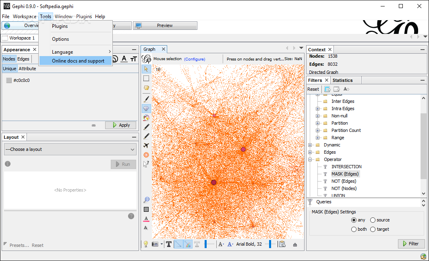Select Plugins in Tools dropdown
Screen dimensions: 429x261
[x=76, y=26]
